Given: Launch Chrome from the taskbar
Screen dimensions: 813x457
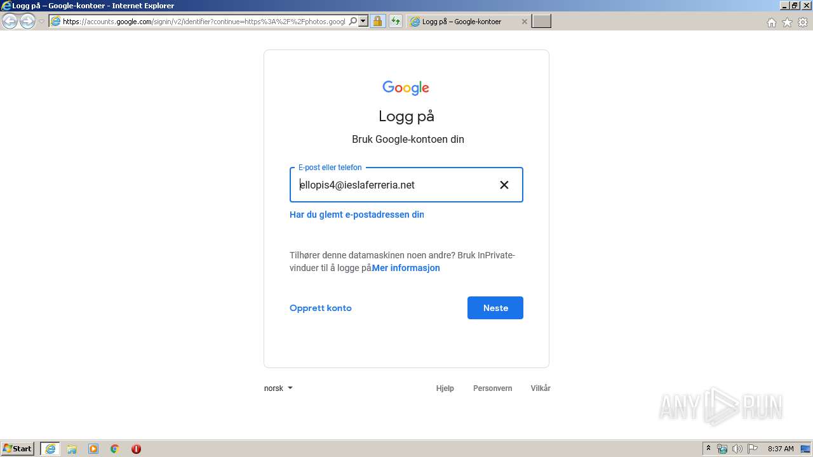Looking at the screenshot, I should (115, 449).
